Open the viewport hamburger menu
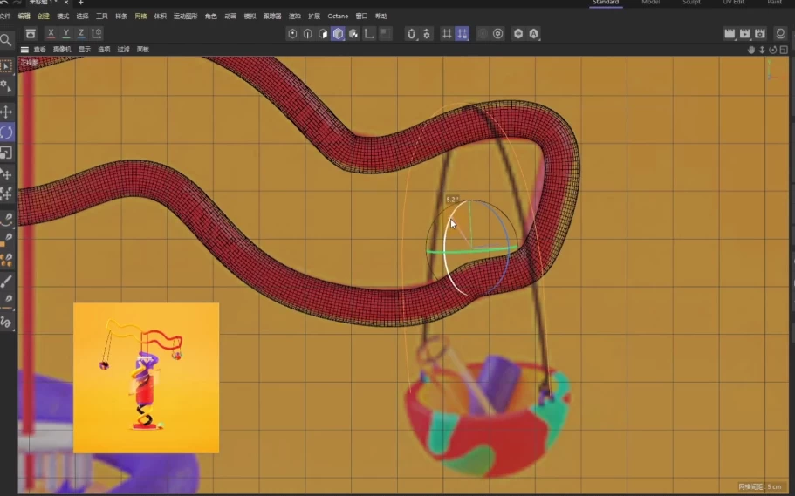Viewport: 795px width, 496px height. pos(24,50)
